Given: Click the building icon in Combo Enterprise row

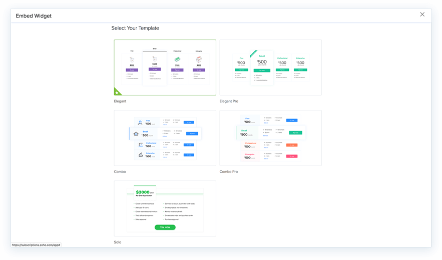Looking at the screenshot, I should coord(141,155).
